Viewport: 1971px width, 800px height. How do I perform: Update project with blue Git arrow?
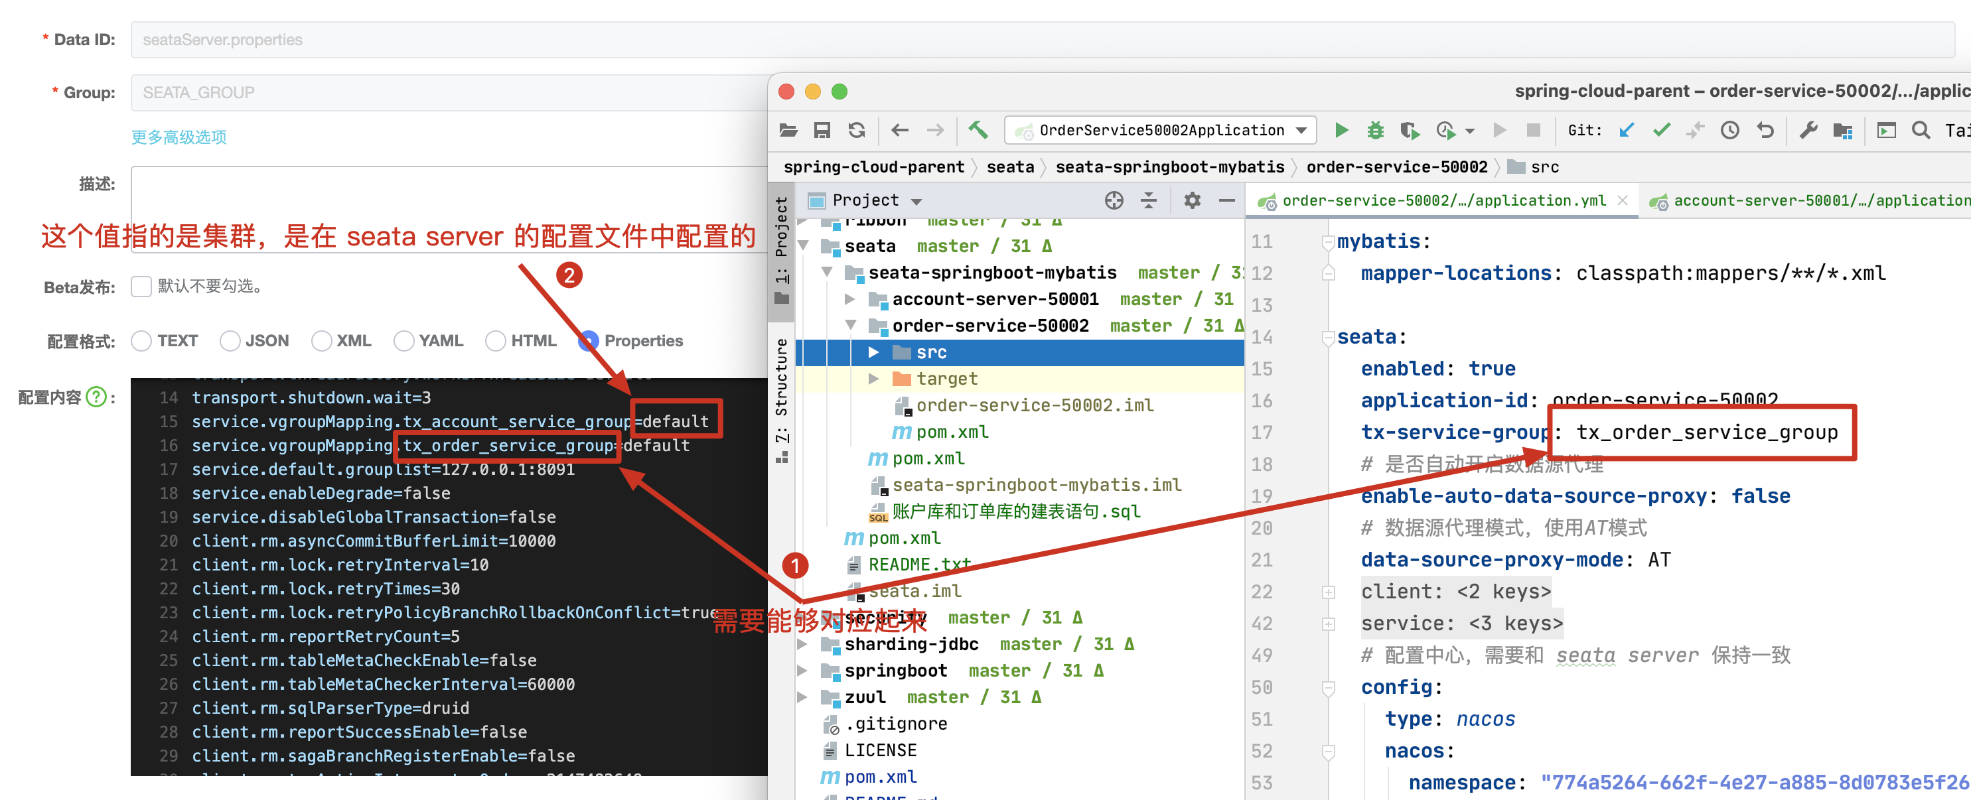click(x=1627, y=130)
